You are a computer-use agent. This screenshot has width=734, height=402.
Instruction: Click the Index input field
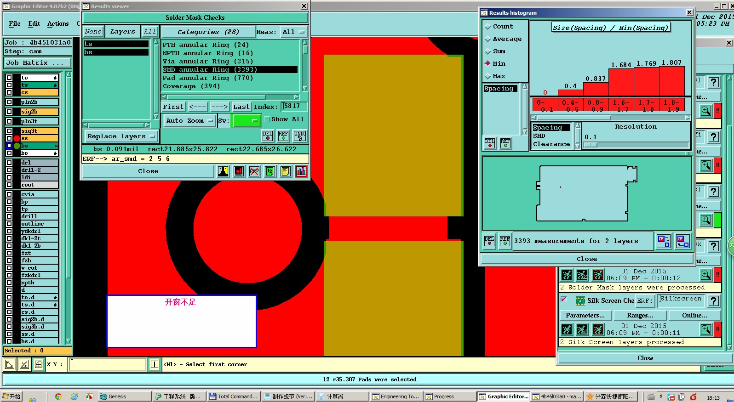[294, 107]
